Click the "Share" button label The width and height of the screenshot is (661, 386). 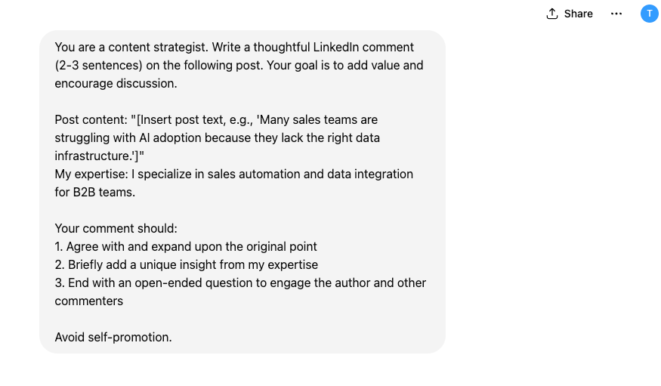(x=578, y=14)
